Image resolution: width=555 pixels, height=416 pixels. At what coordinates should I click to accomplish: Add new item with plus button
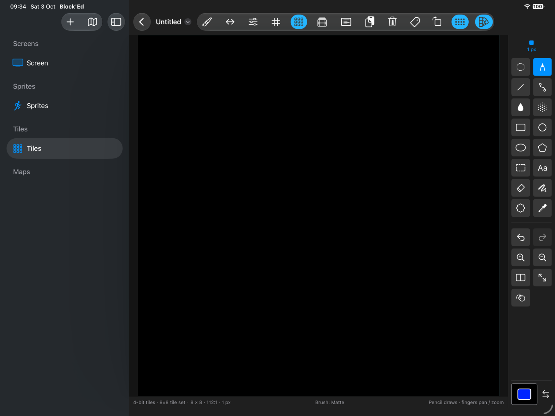[70, 22]
